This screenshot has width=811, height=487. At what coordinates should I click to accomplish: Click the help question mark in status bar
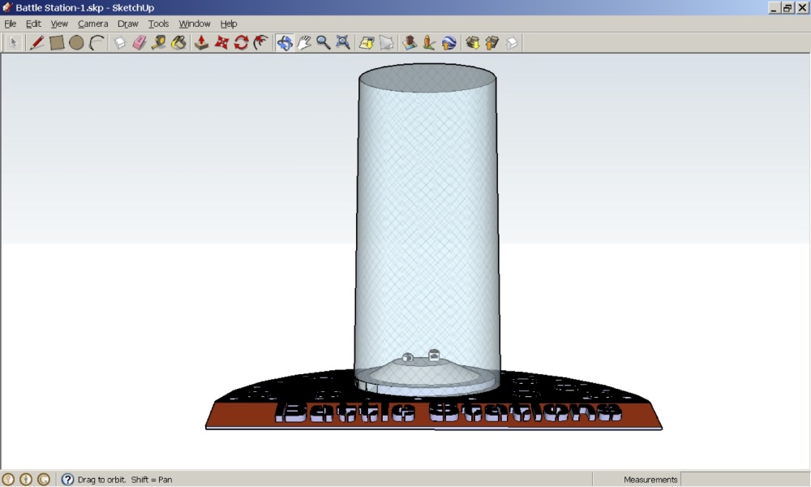point(67,480)
